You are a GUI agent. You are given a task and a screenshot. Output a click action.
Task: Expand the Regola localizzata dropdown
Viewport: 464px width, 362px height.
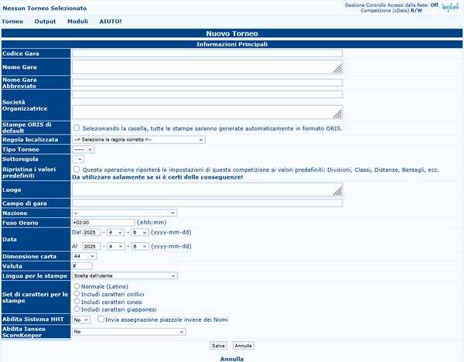(138, 139)
